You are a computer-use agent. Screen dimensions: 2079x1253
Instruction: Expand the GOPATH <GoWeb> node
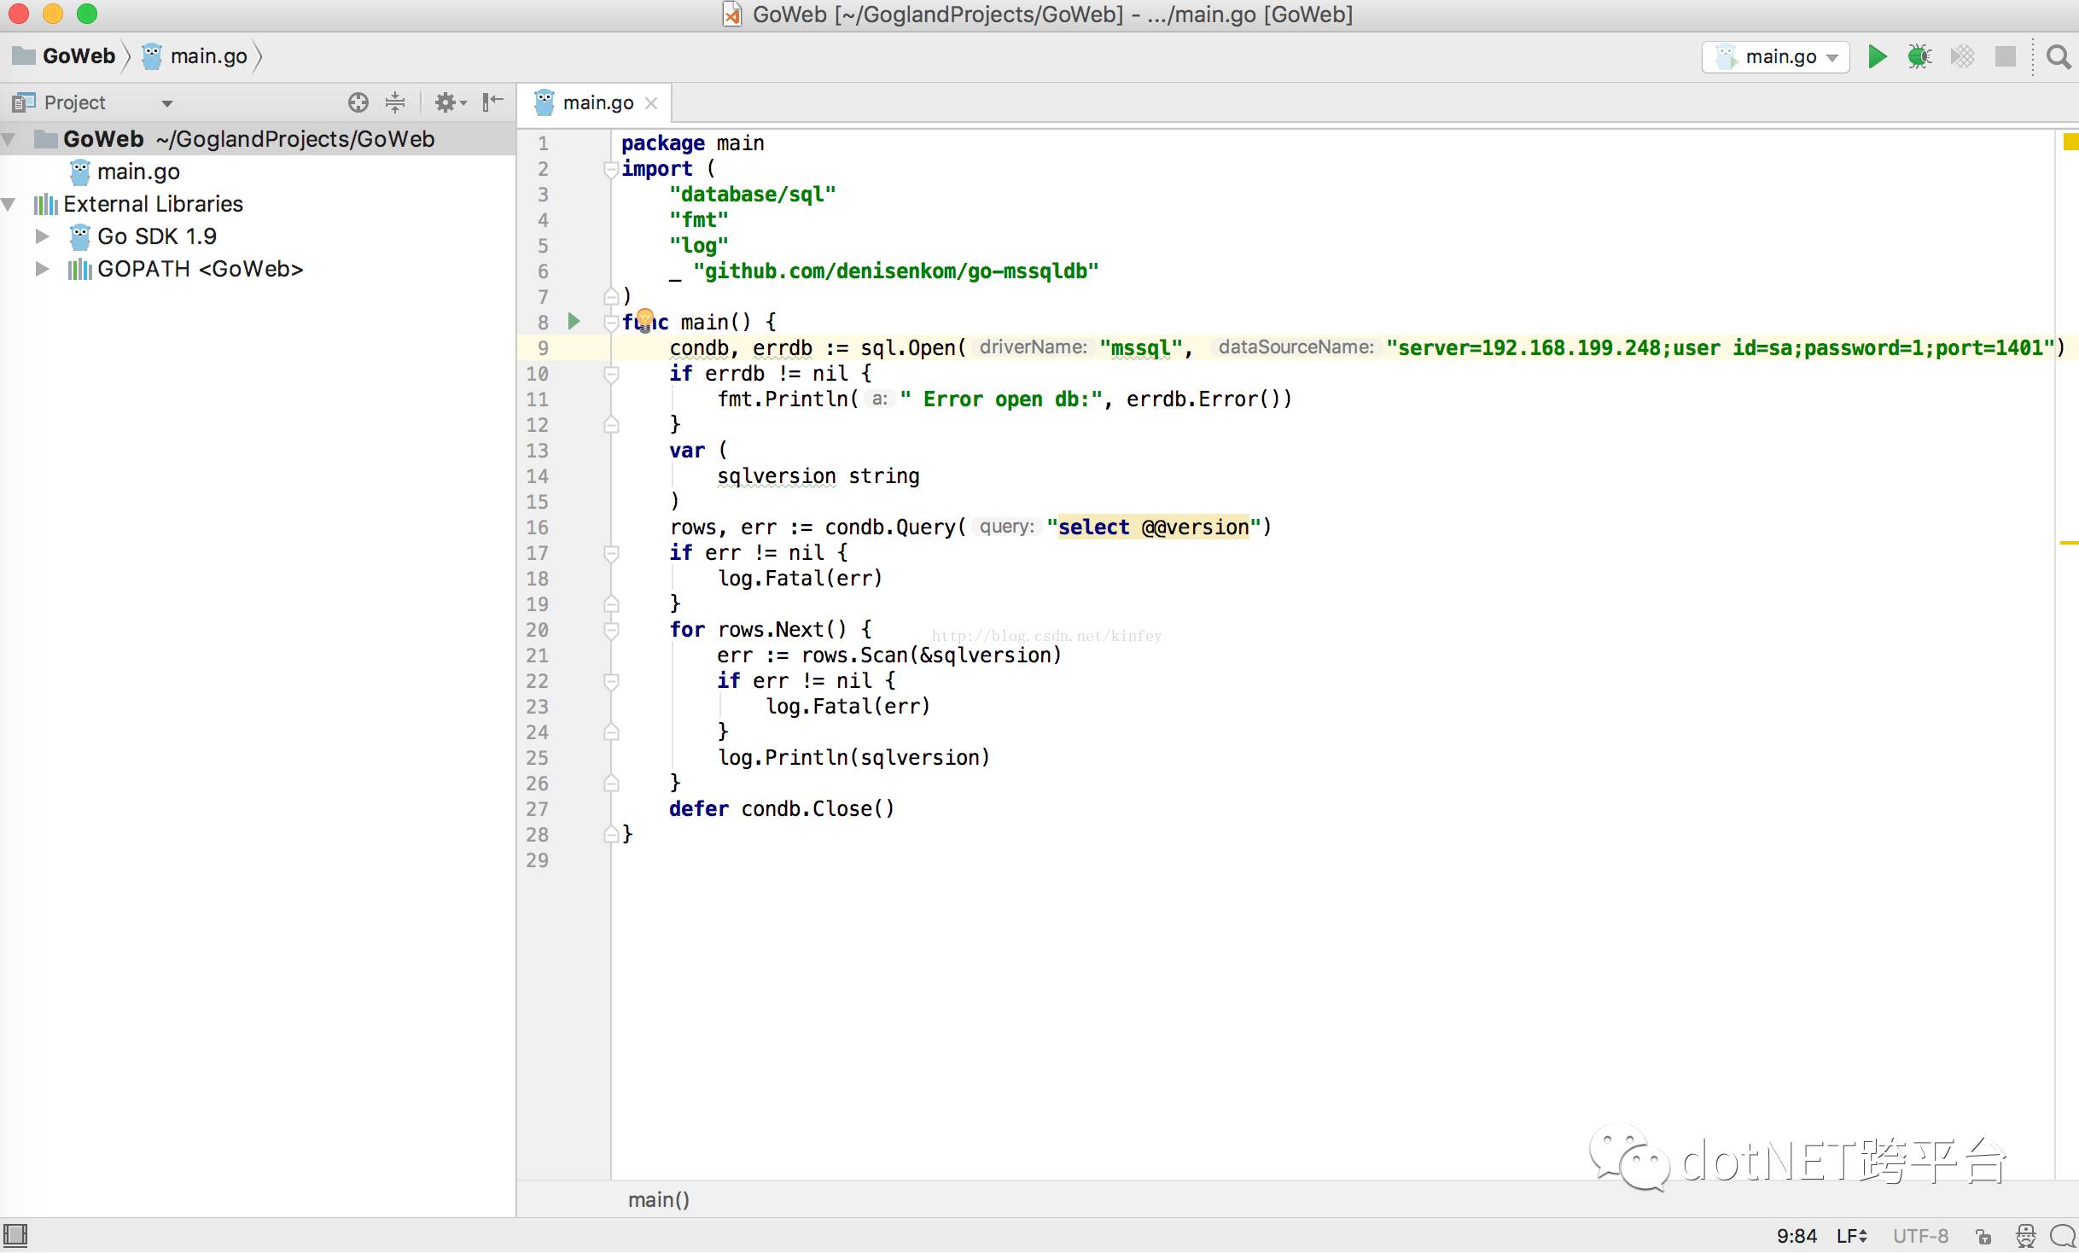42,269
